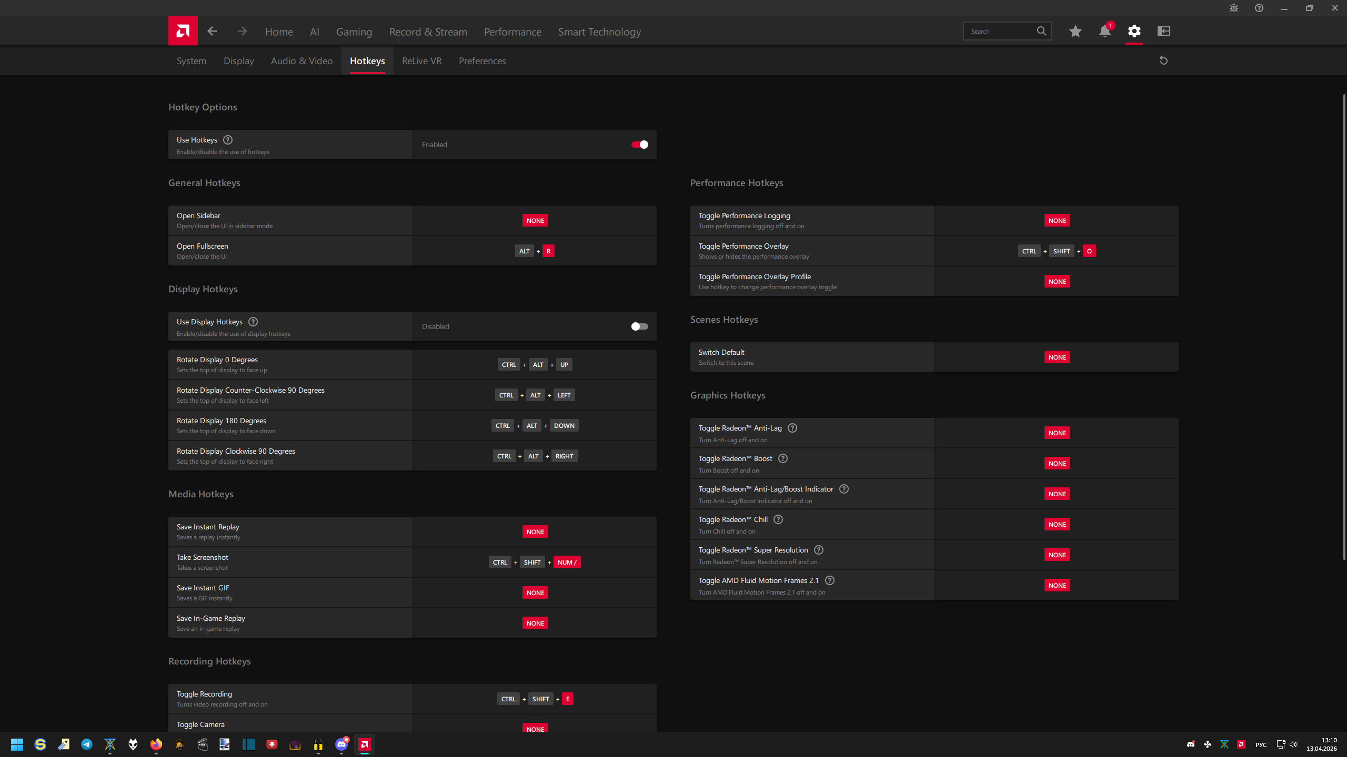Screen dimensions: 1347x757
Task: Switch to the Preferences tab
Action: [x=482, y=61]
